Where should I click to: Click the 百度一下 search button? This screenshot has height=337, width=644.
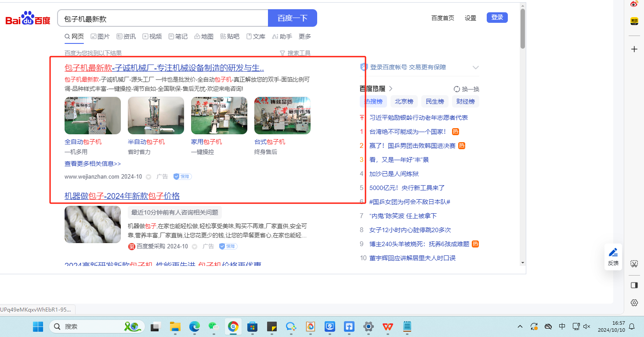293,18
